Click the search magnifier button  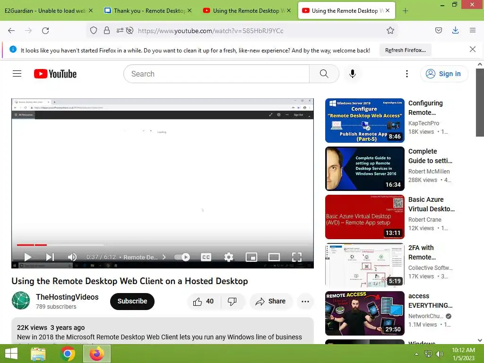click(x=324, y=74)
